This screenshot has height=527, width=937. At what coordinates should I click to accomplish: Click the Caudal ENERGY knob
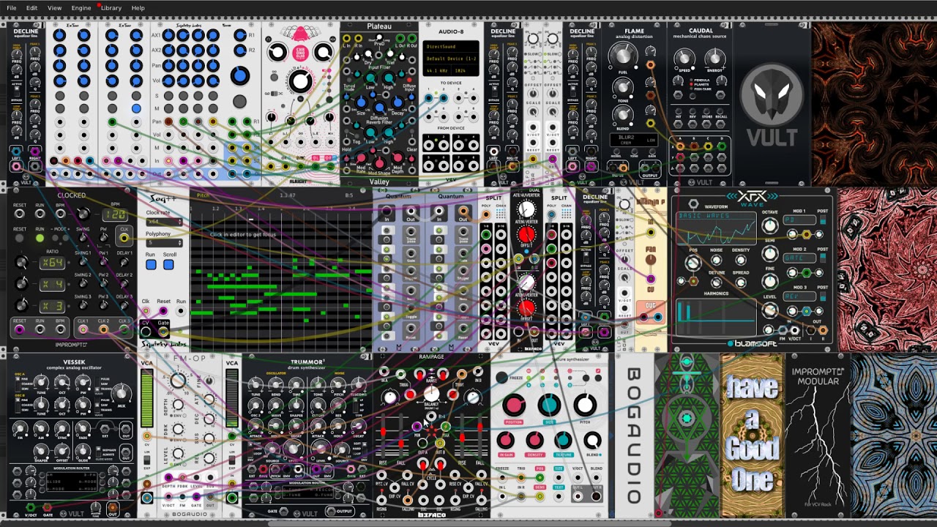(714, 58)
